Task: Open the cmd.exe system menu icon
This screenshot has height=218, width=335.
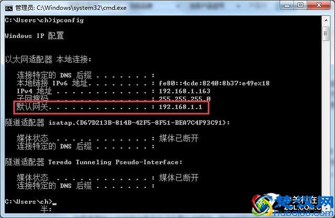Action: coord(9,8)
